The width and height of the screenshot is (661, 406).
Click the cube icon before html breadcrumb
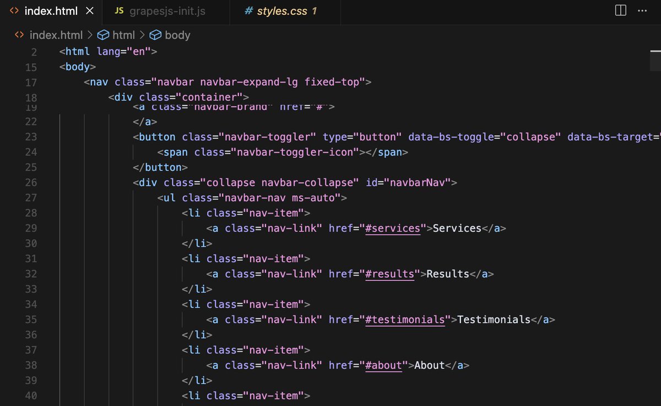(103, 35)
